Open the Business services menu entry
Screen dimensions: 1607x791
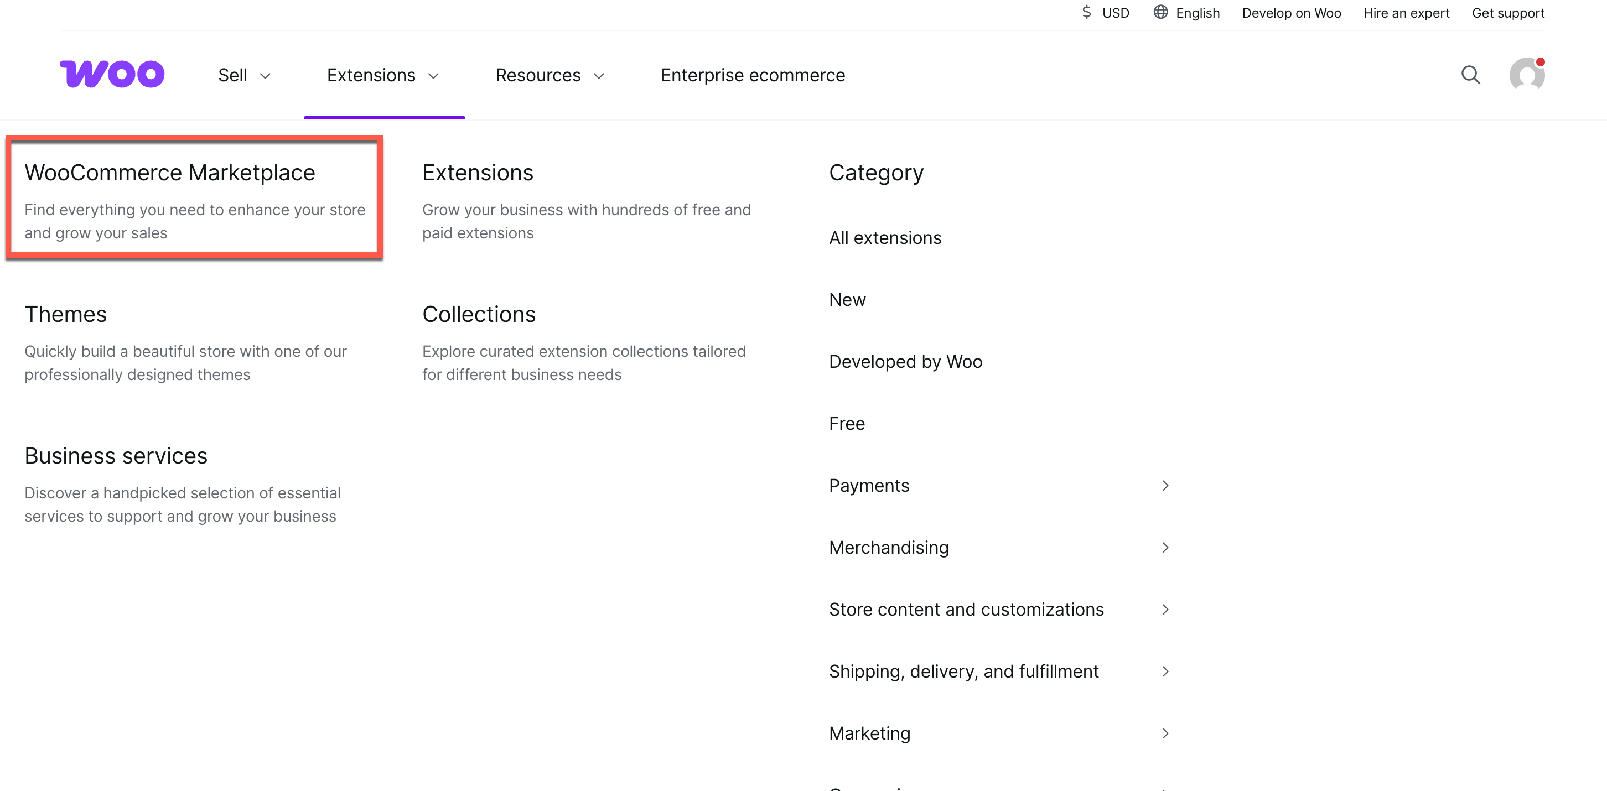(x=116, y=456)
